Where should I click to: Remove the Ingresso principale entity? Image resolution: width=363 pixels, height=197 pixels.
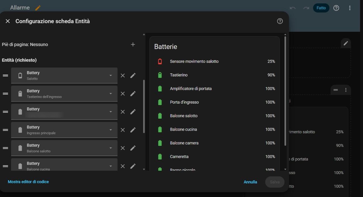(123, 130)
